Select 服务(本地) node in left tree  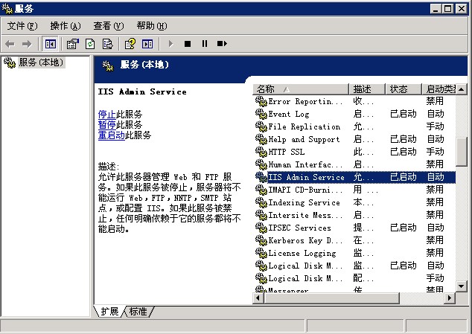click(x=41, y=62)
